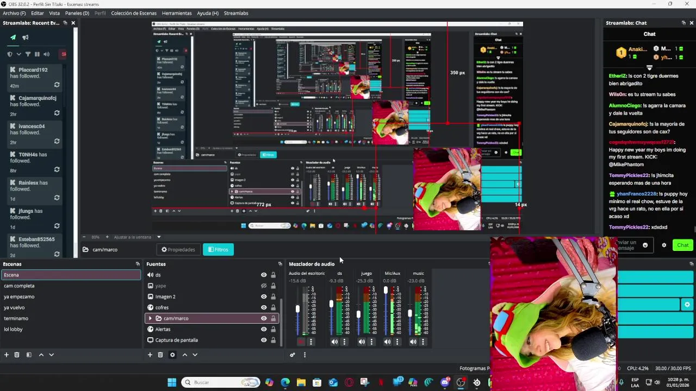Open the Herramientas menu
696x391 pixels.
pos(177,13)
